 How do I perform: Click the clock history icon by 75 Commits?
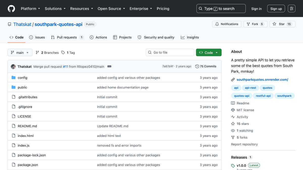pyautogui.click(x=197, y=66)
